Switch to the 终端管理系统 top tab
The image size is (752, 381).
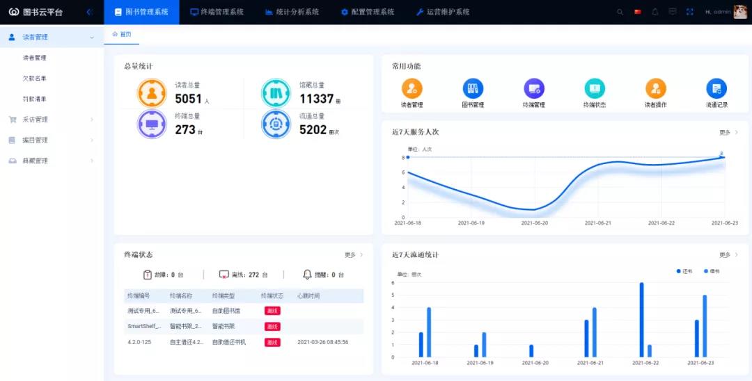click(x=217, y=12)
